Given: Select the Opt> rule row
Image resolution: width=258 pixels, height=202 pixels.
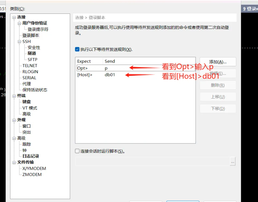Looking at the screenshot, I should tap(136, 68).
